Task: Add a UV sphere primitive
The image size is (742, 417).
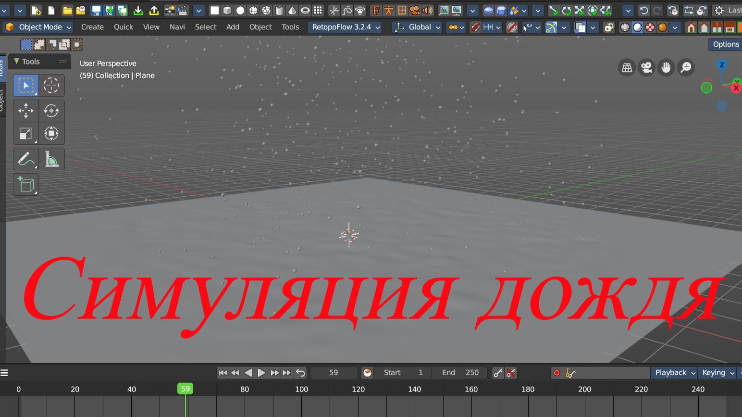Action: tap(253, 11)
